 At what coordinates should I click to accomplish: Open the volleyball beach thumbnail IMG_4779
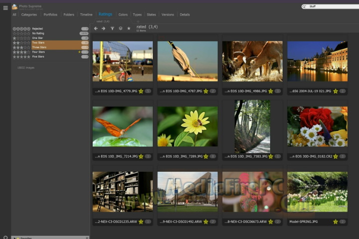(x=123, y=61)
